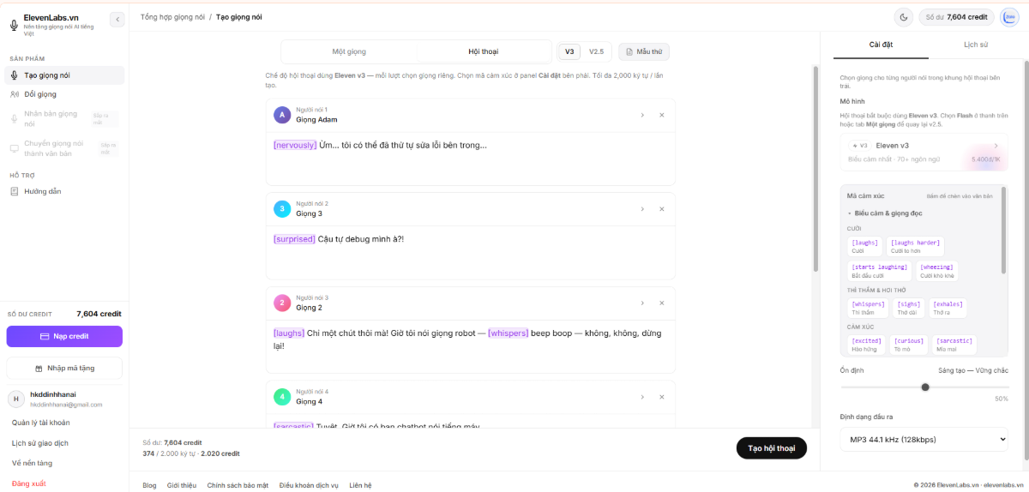
Task: Open the Blog footer link
Action: pos(149,485)
